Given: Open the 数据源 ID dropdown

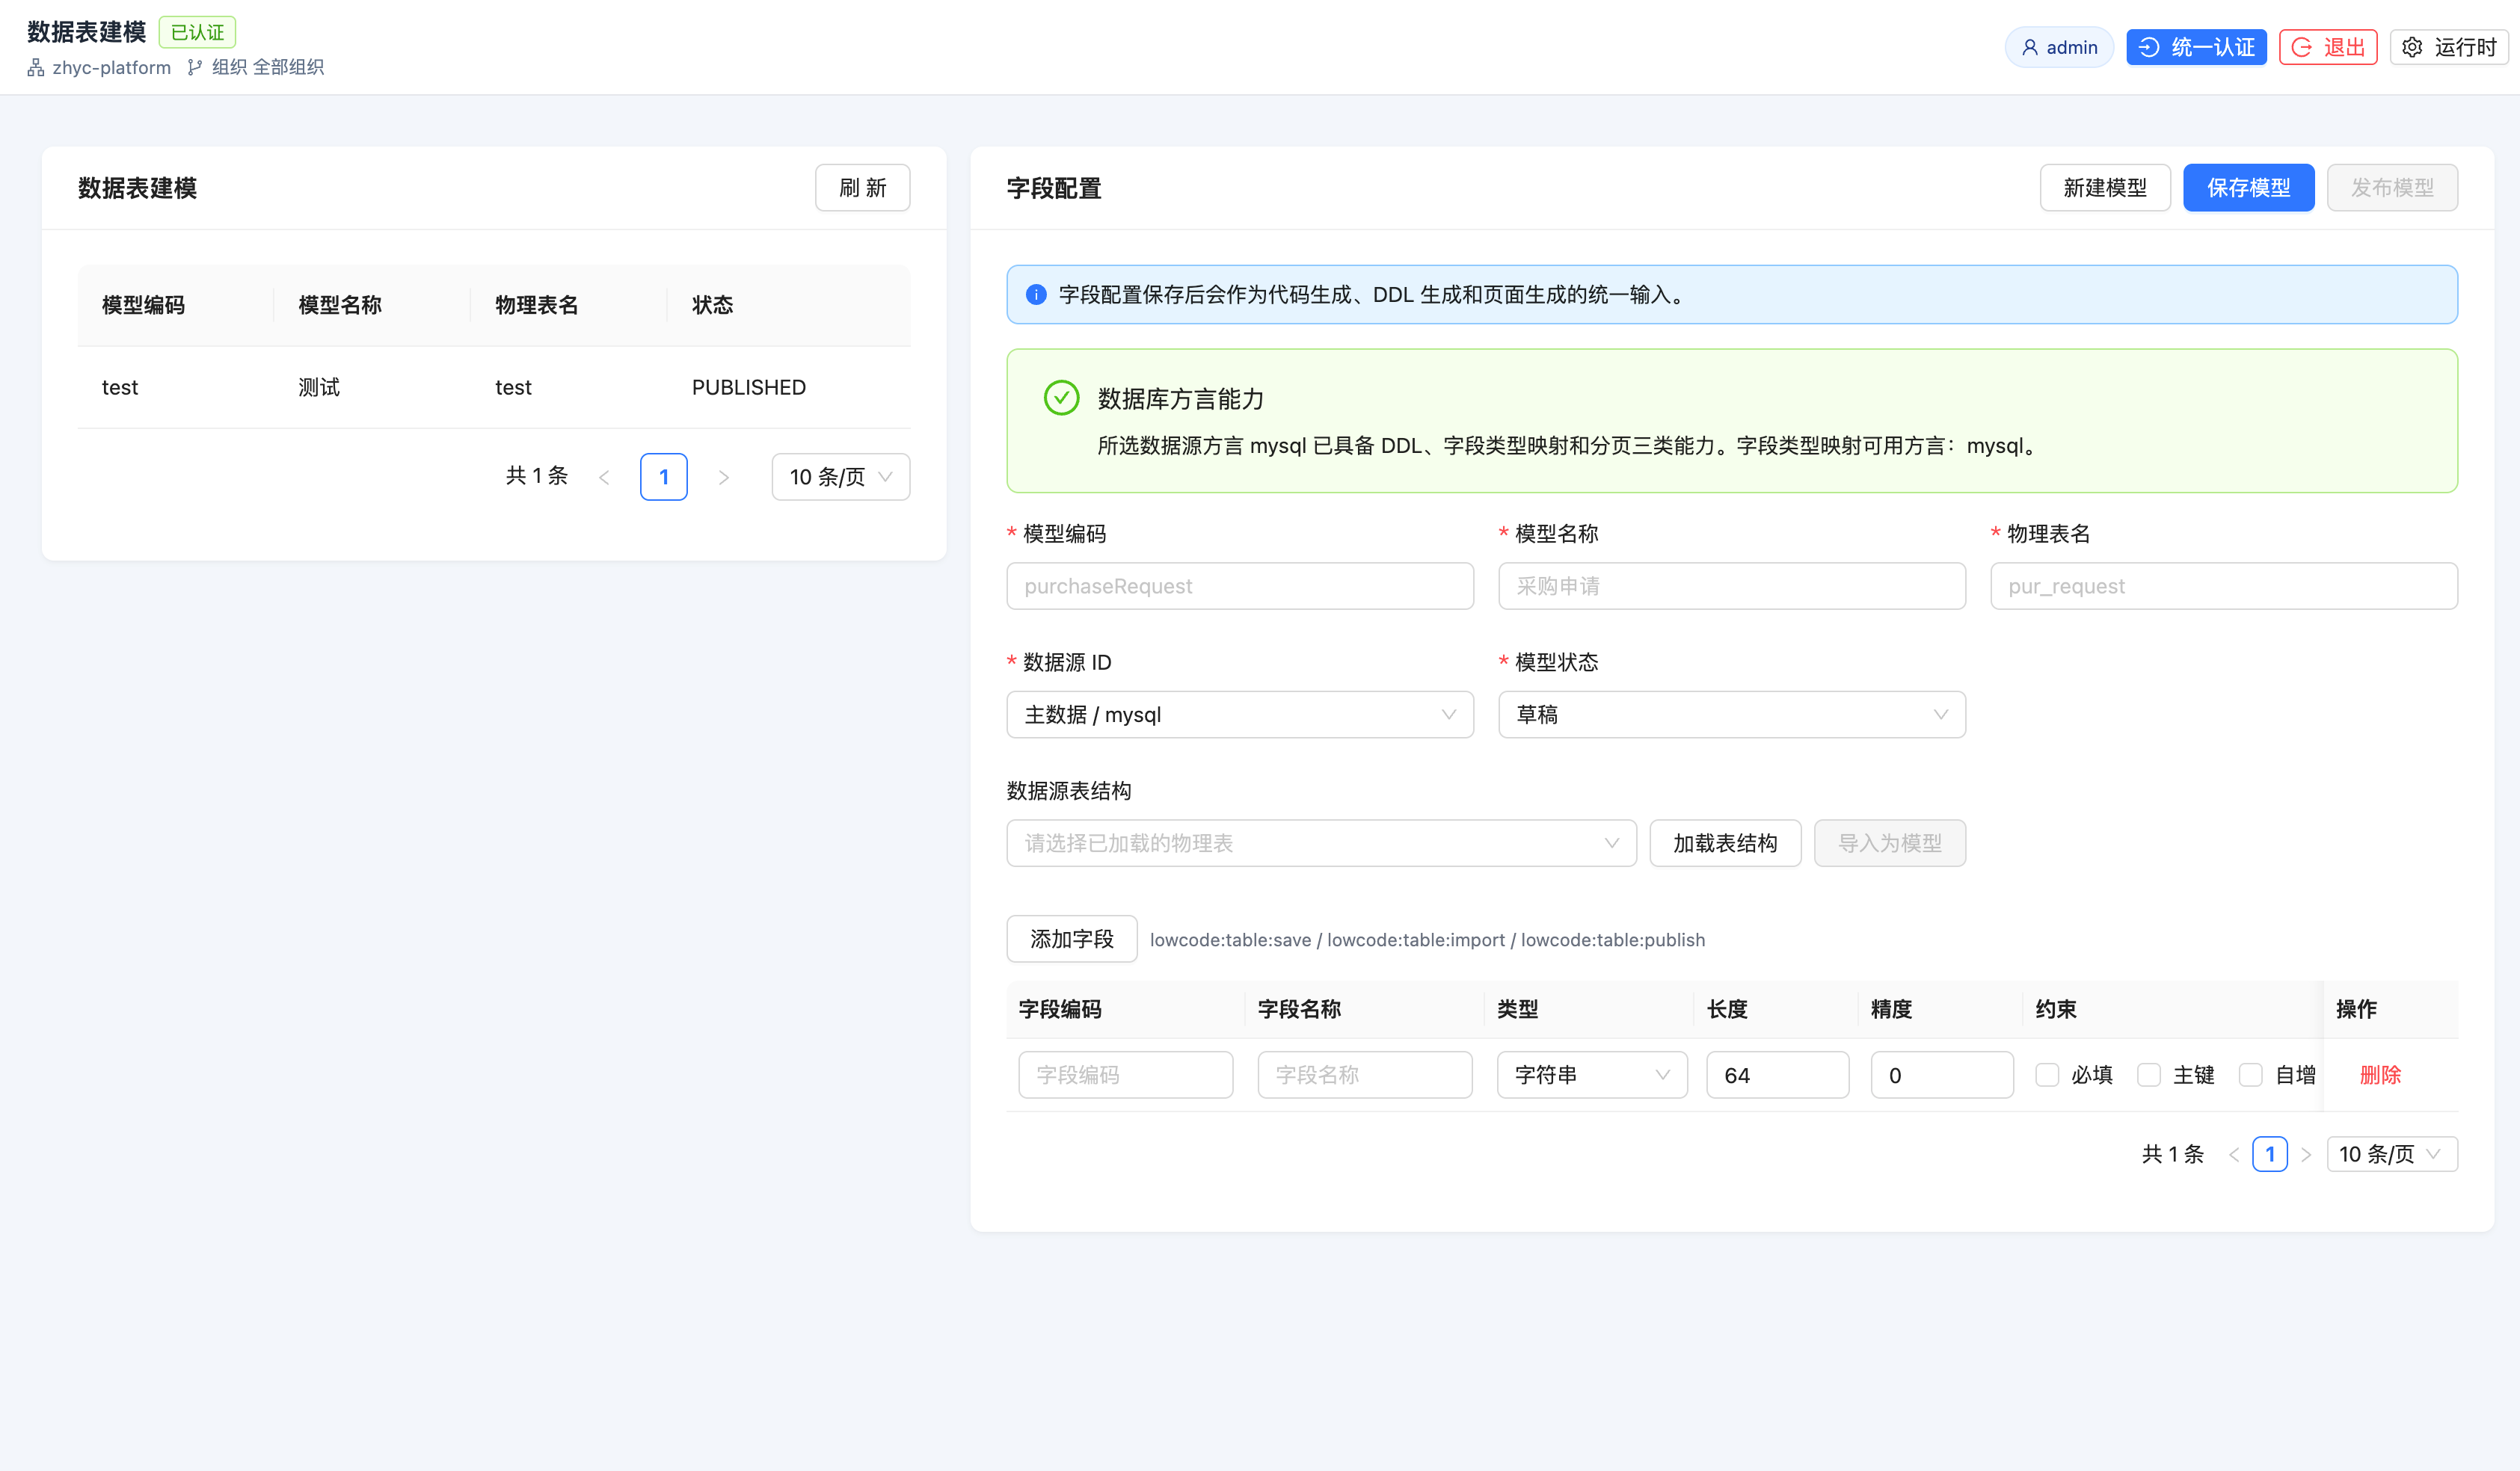Looking at the screenshot, I should tap(1240, 715).
